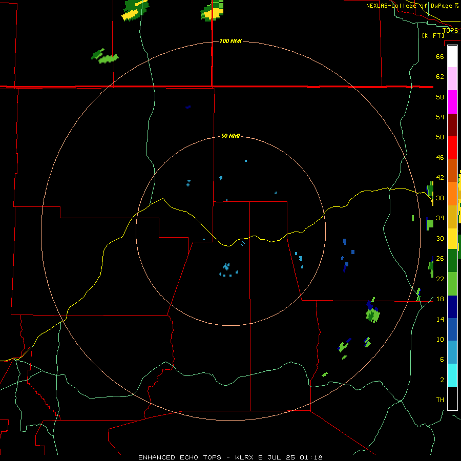Select the bright red color scale swatch
The height and width of the screenshot is (461, 461).
pyautogui.click(x=452, y=148)
